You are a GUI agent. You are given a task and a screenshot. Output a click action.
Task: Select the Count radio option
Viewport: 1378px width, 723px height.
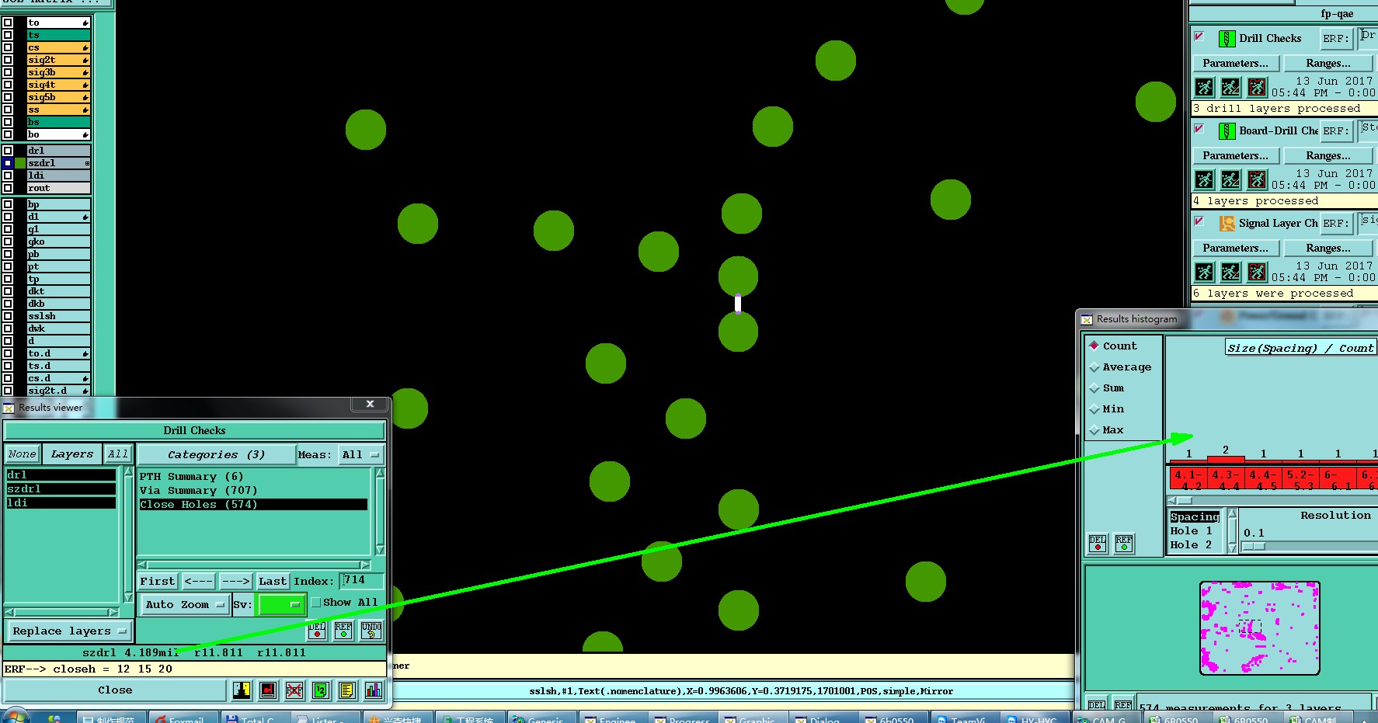[x=1094, y=346]
